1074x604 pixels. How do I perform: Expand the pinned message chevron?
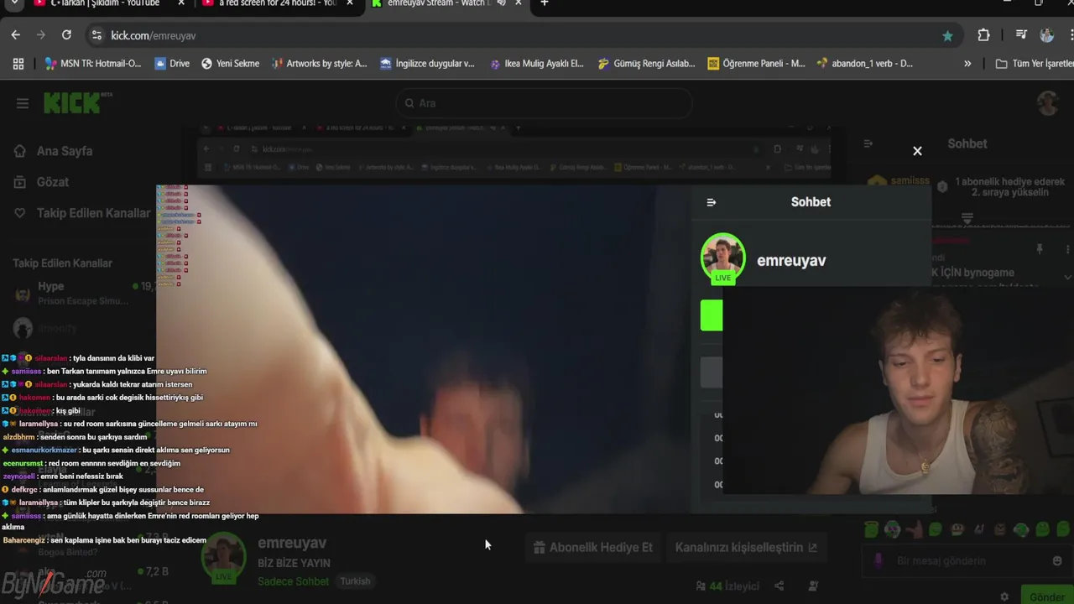click(1067, 277)
